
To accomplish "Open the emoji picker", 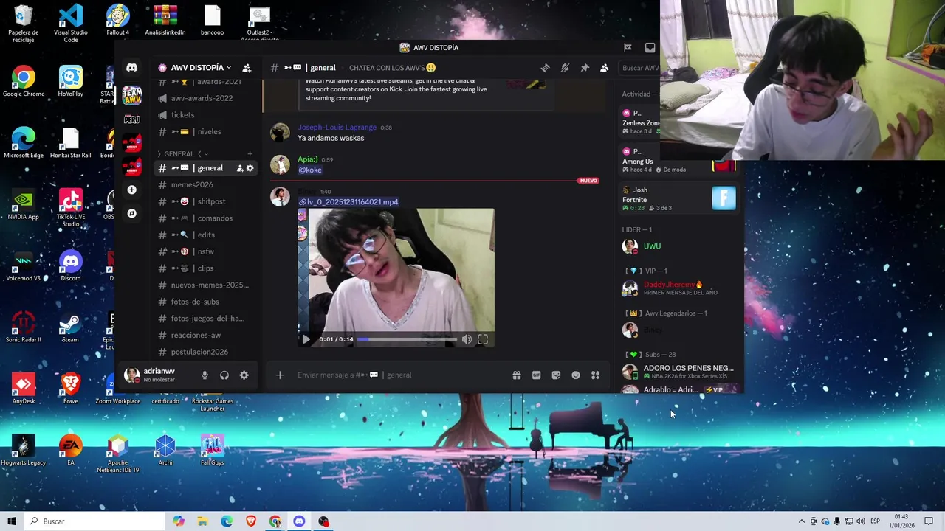I will click(576, 375).
